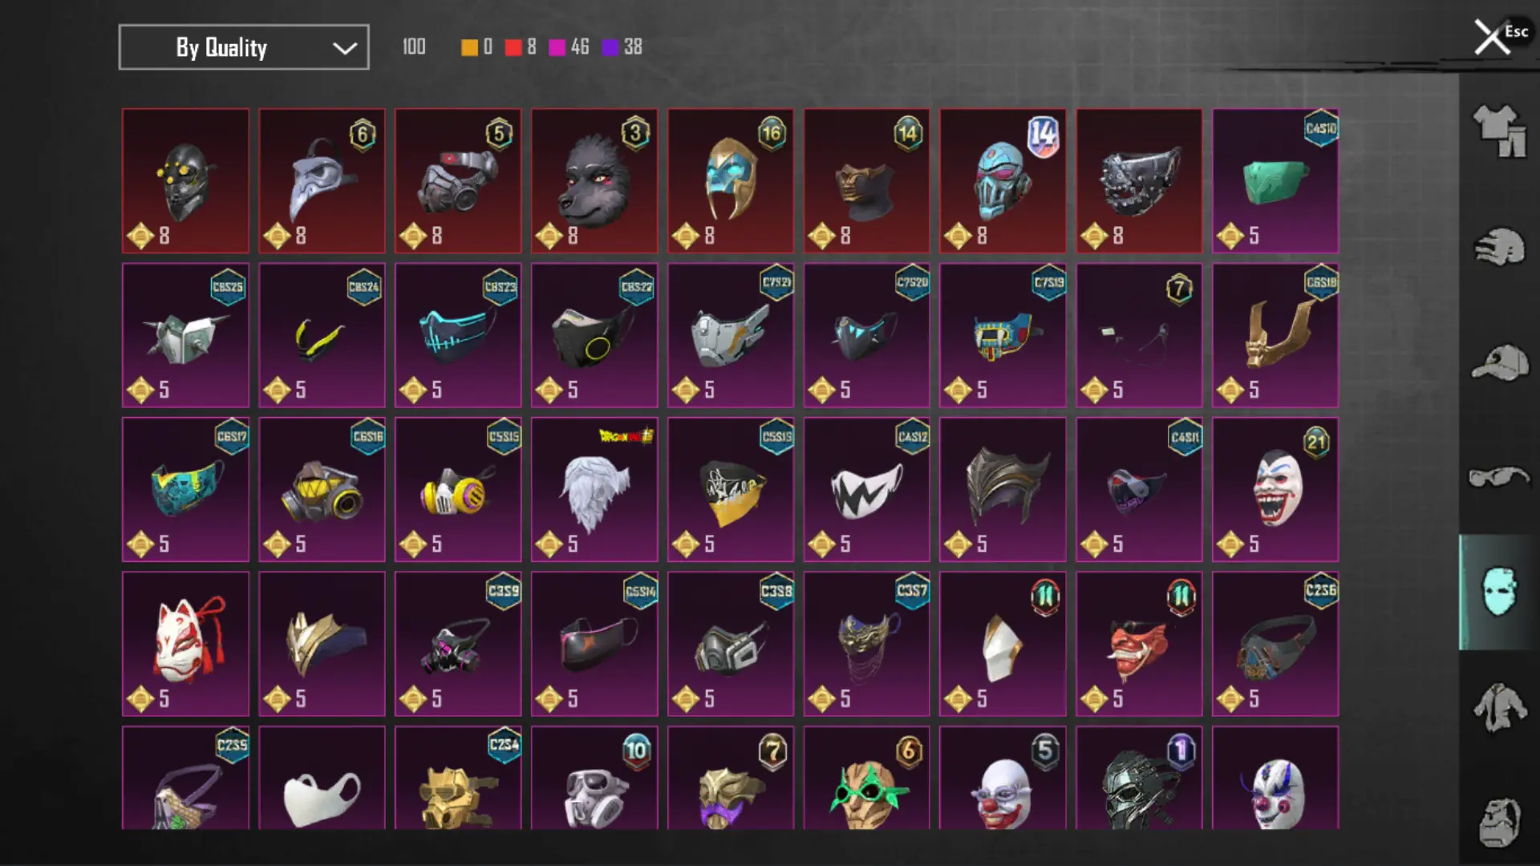Filter by pink quality swatch showing 46

tap(569, 47)
